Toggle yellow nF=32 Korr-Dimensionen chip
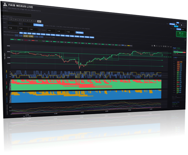 26,36
